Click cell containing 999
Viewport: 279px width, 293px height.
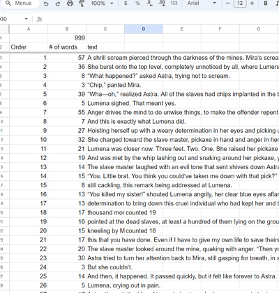[x=67, y=38]
